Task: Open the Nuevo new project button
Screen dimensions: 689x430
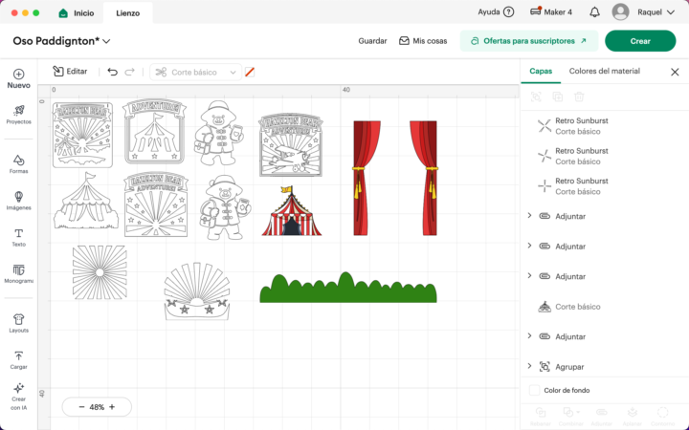Action: coord(18,79)
